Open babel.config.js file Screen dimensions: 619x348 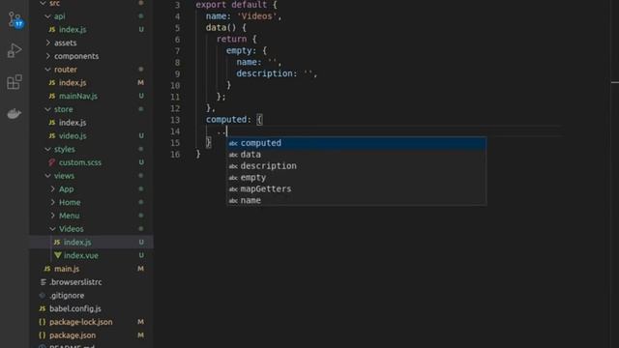(75, 308)
